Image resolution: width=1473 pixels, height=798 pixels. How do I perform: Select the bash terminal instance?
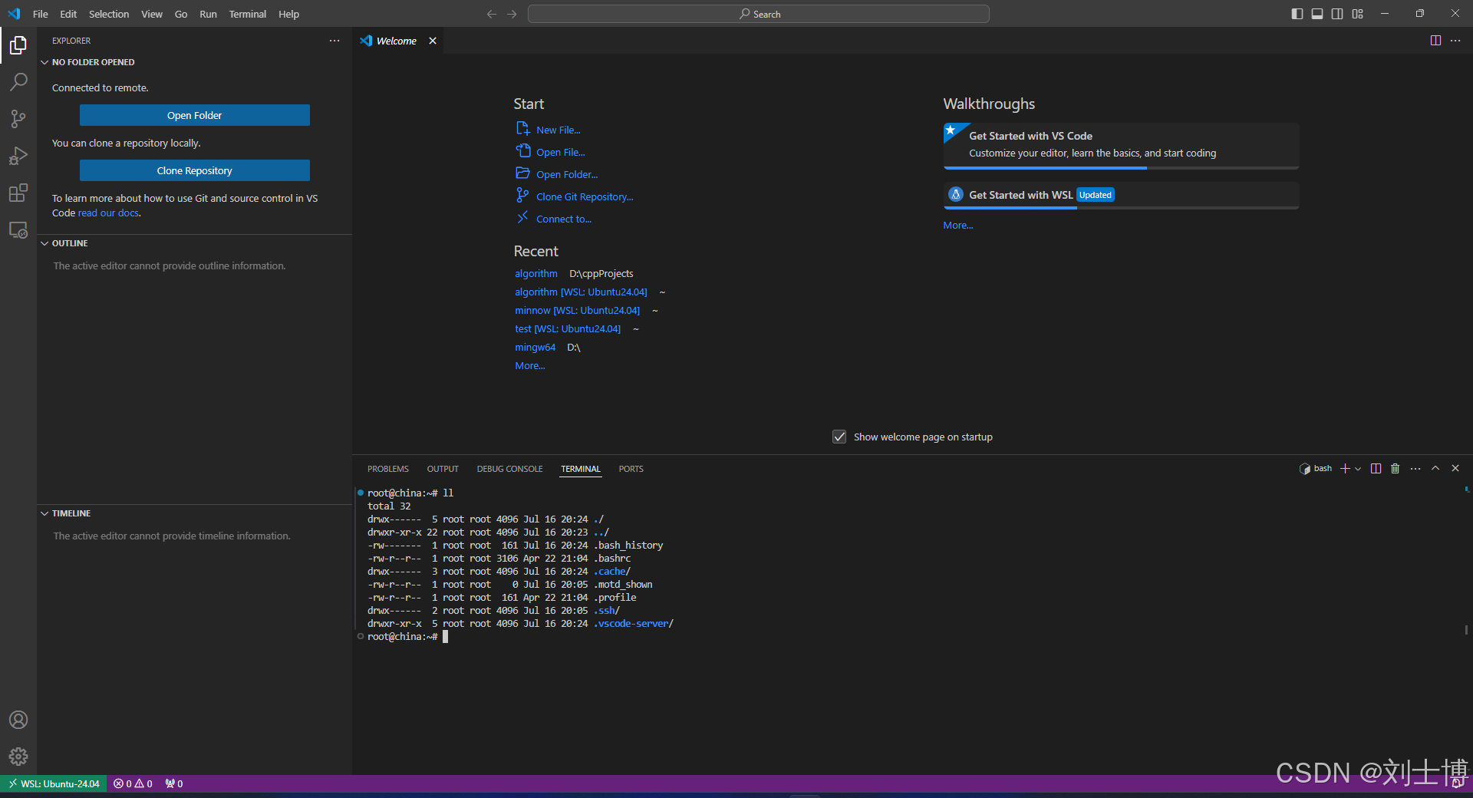(1316, 469)
